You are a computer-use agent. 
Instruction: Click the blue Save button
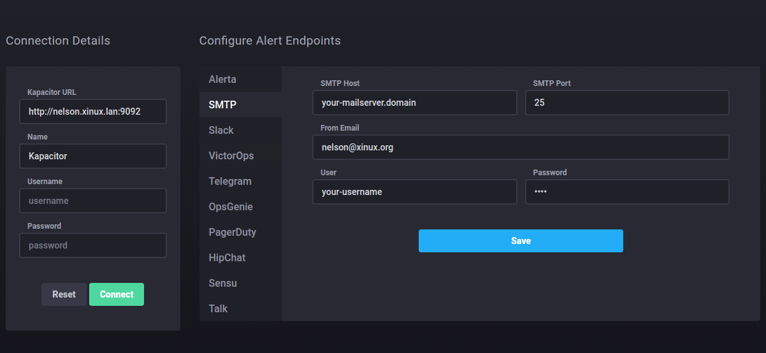tap(520, 241)
